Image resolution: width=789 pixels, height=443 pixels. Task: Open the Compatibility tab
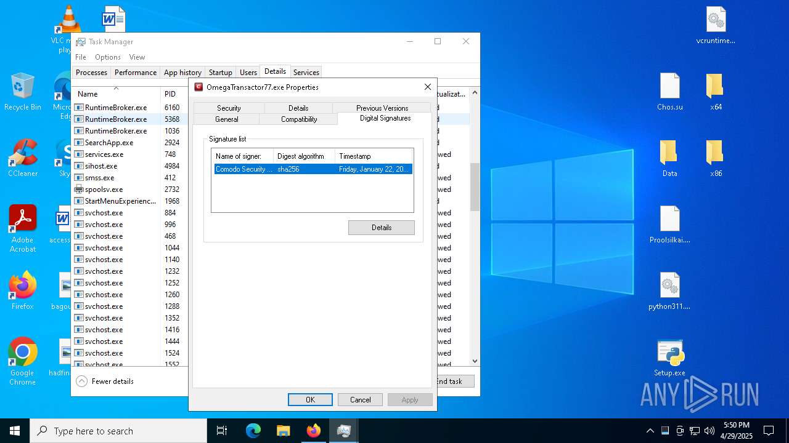click(x=299, y=119)
